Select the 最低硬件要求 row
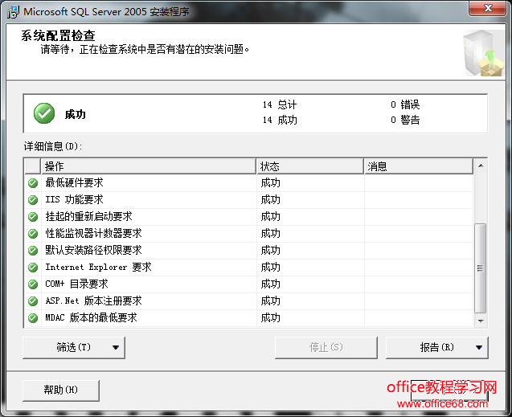The image size is (512, 417). pyautogui.click(x=249, y=183)
